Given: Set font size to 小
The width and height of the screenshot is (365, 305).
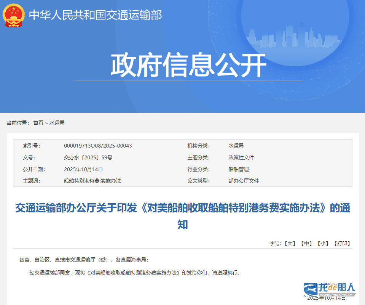Looking at the screenshot, I should click(323, 243).
